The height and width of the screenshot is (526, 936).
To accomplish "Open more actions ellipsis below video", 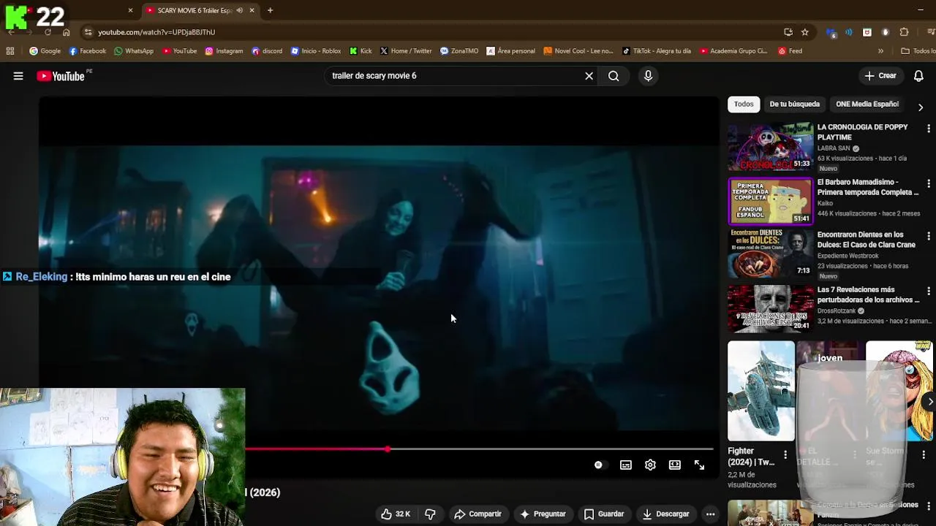I will pyautogui.click(x=710, y=514).
